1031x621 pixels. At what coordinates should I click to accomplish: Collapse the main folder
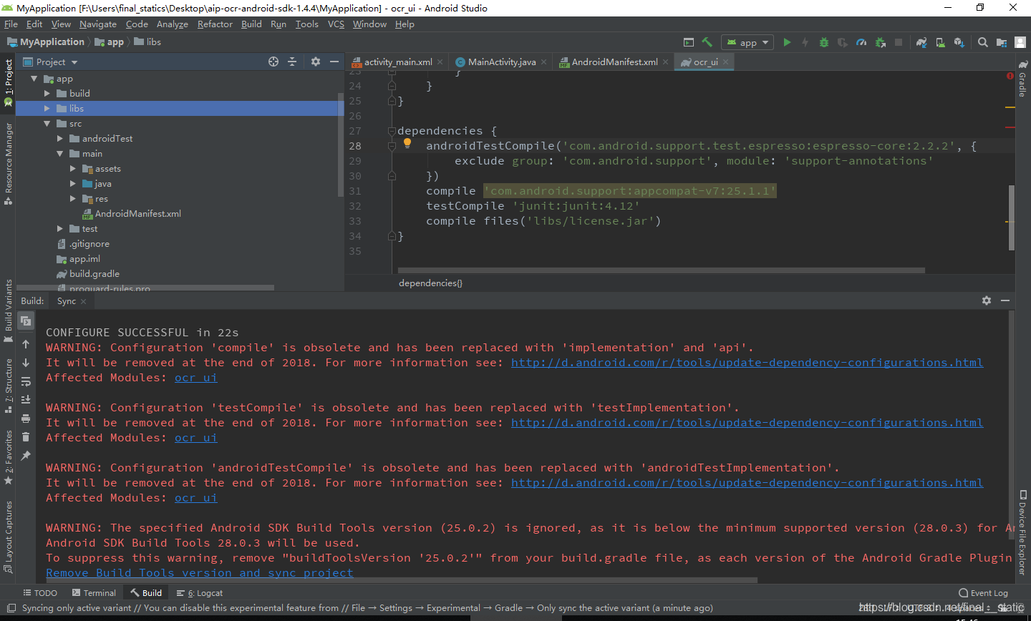click(60, 154)
